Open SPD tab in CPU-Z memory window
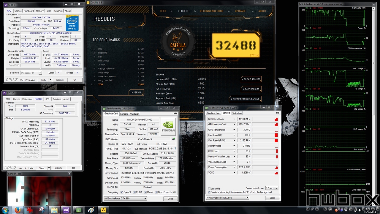Image resolution: width=380 pixels, height=214 pixels. pos(47,99)
